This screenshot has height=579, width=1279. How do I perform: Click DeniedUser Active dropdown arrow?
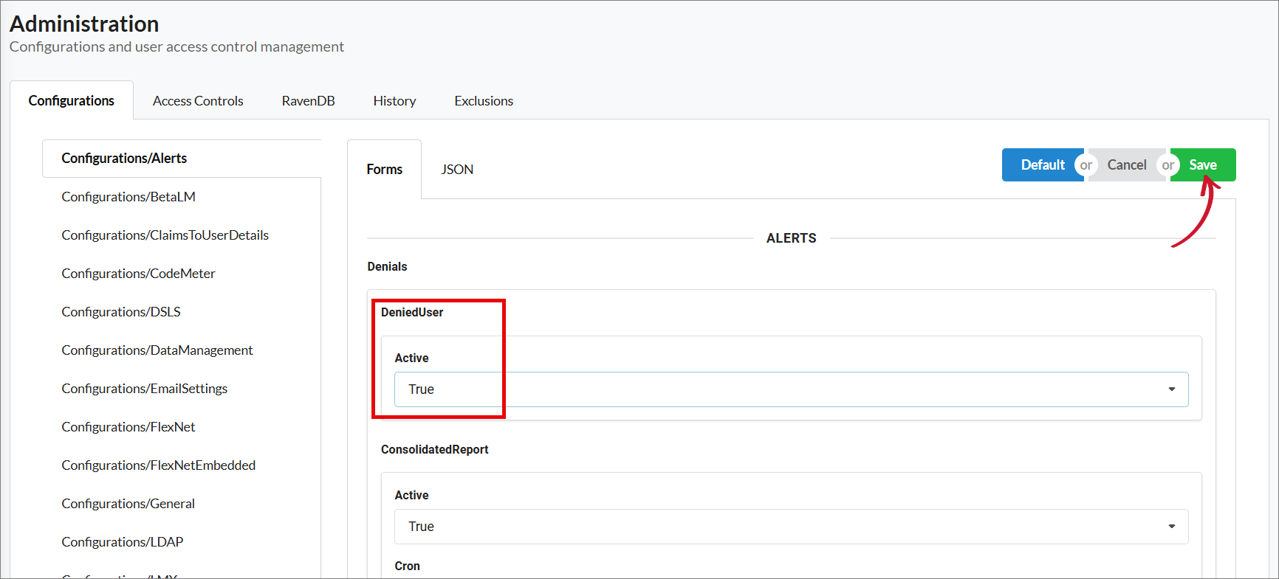click(x=1172, y=389)
